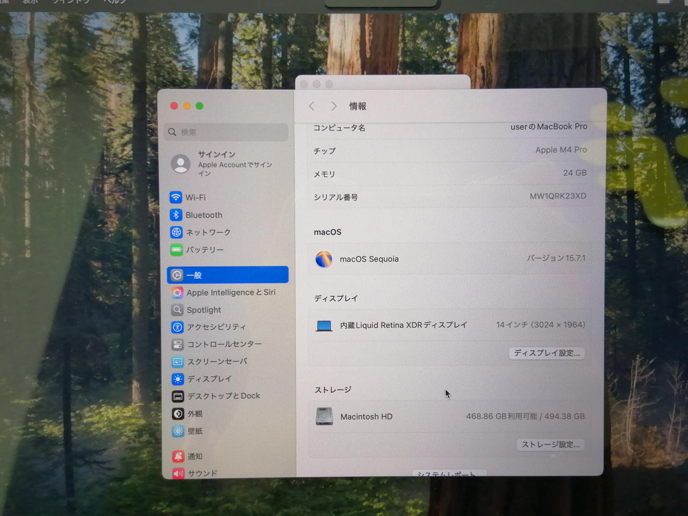Go back with the left chevron
The image size is (688, 516).
[x=312, y=106]
